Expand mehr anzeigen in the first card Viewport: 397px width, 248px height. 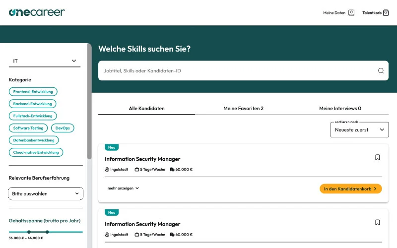[123, 188]
